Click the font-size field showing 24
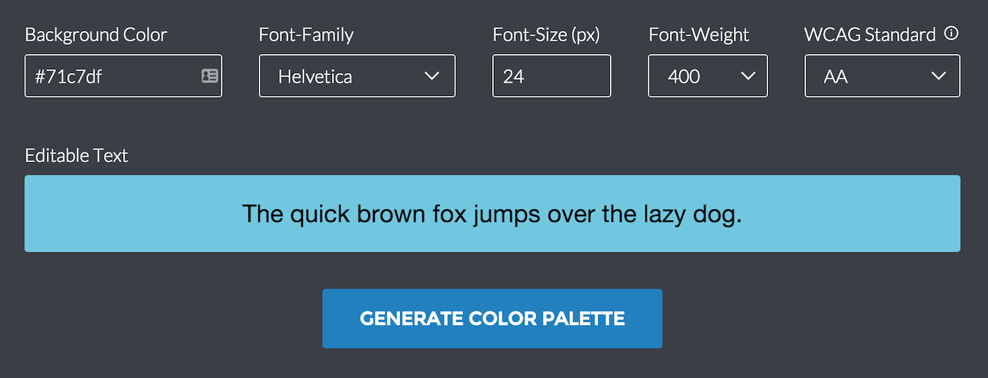988x378 pixels. tap(551, 76)
